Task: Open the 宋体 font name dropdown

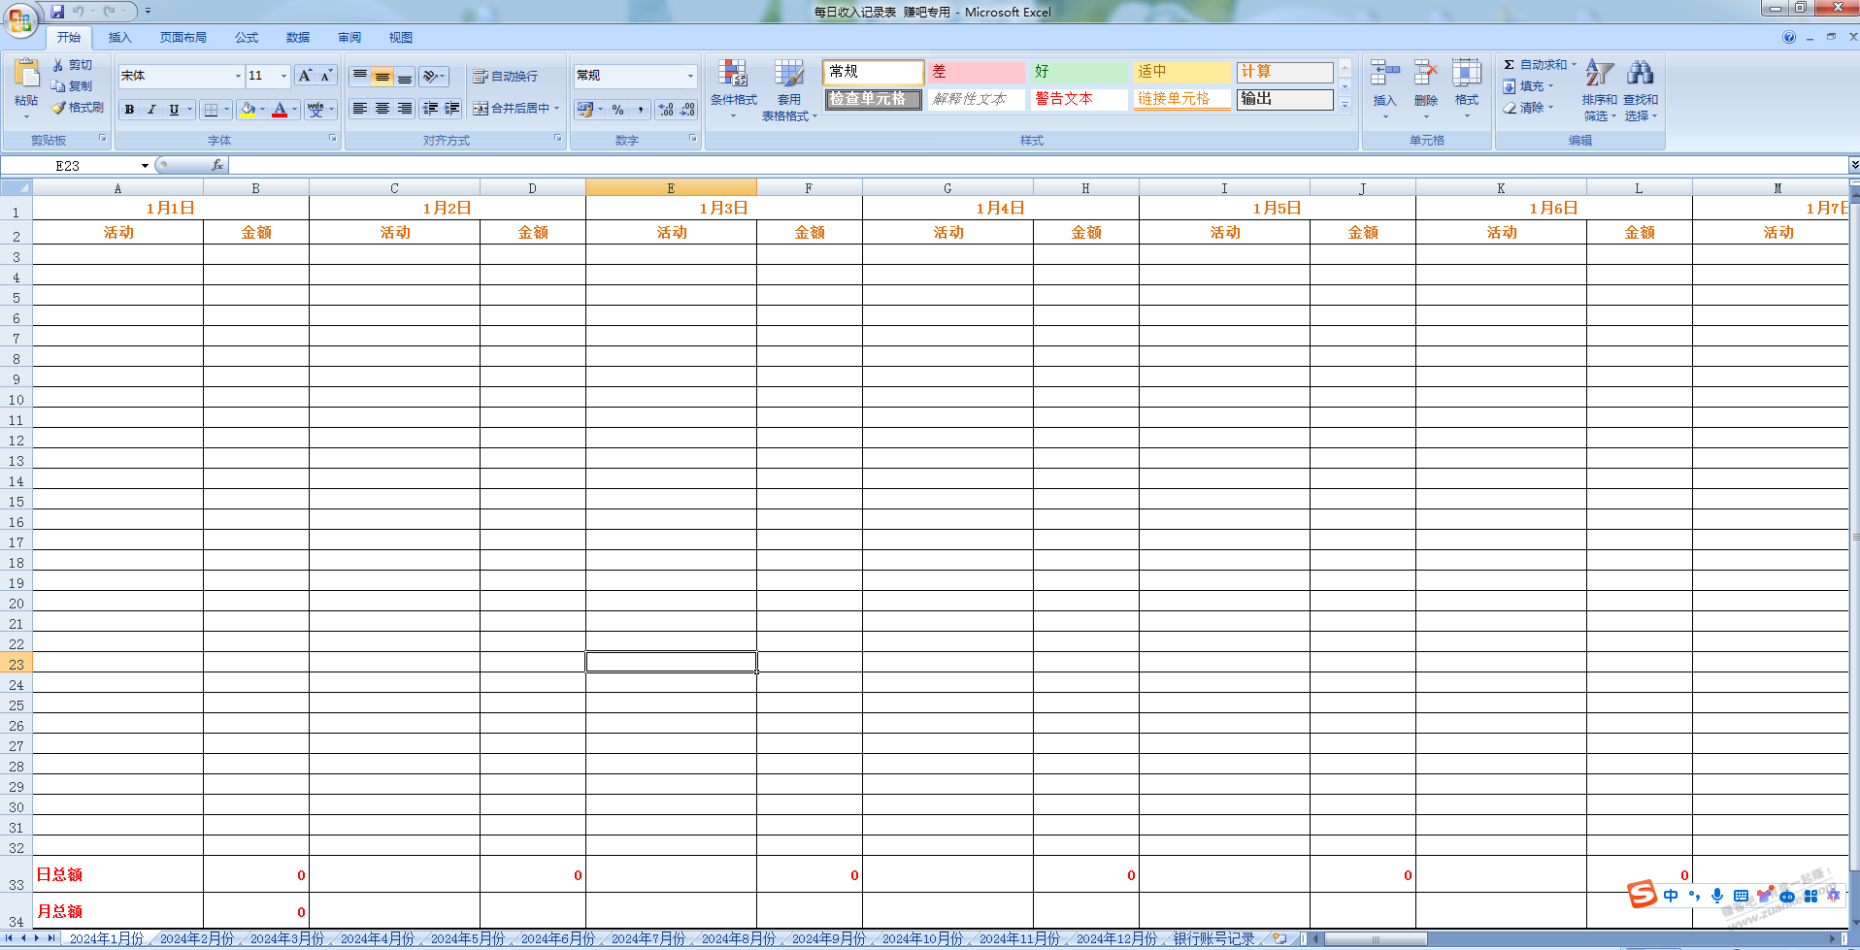Action: 238,76
